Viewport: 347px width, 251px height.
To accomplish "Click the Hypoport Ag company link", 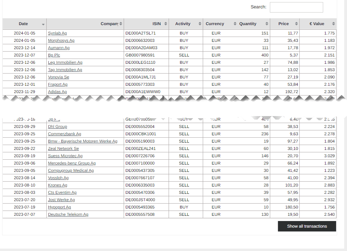I will [59, 207].
